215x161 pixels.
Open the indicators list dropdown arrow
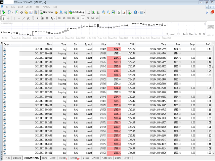pos(132,12)
